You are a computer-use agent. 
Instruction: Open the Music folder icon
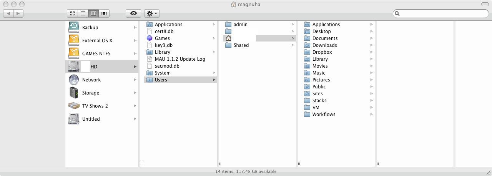pos(307,73)
